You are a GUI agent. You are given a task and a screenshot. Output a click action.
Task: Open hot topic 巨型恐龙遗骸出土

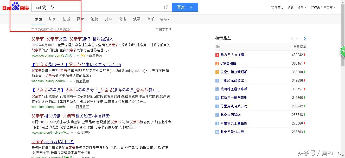[234, 80]
